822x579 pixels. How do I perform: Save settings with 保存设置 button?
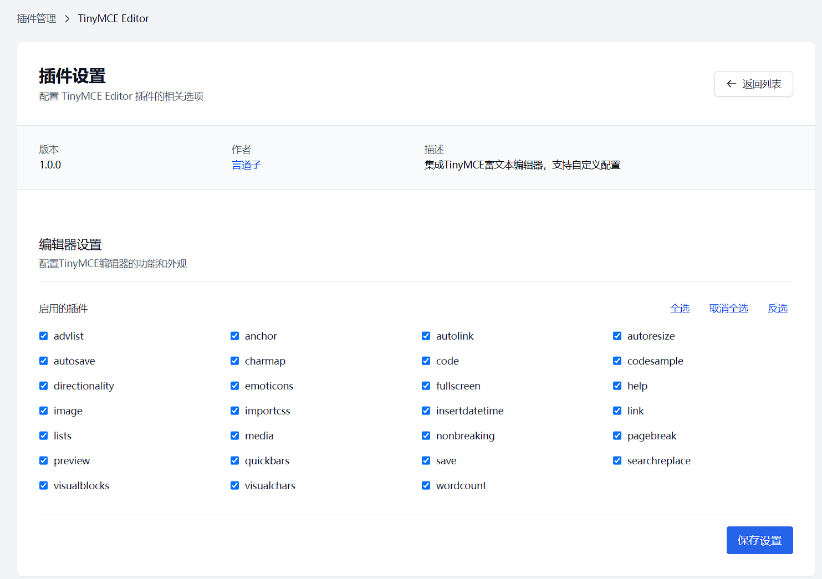[x=759, y=540]
